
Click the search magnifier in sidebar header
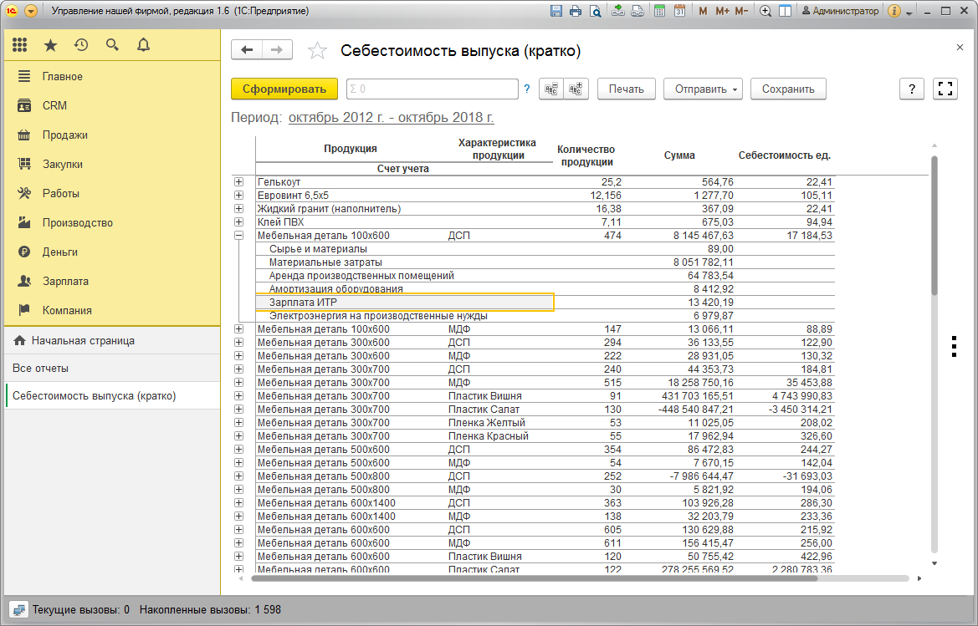click(112, 45)
